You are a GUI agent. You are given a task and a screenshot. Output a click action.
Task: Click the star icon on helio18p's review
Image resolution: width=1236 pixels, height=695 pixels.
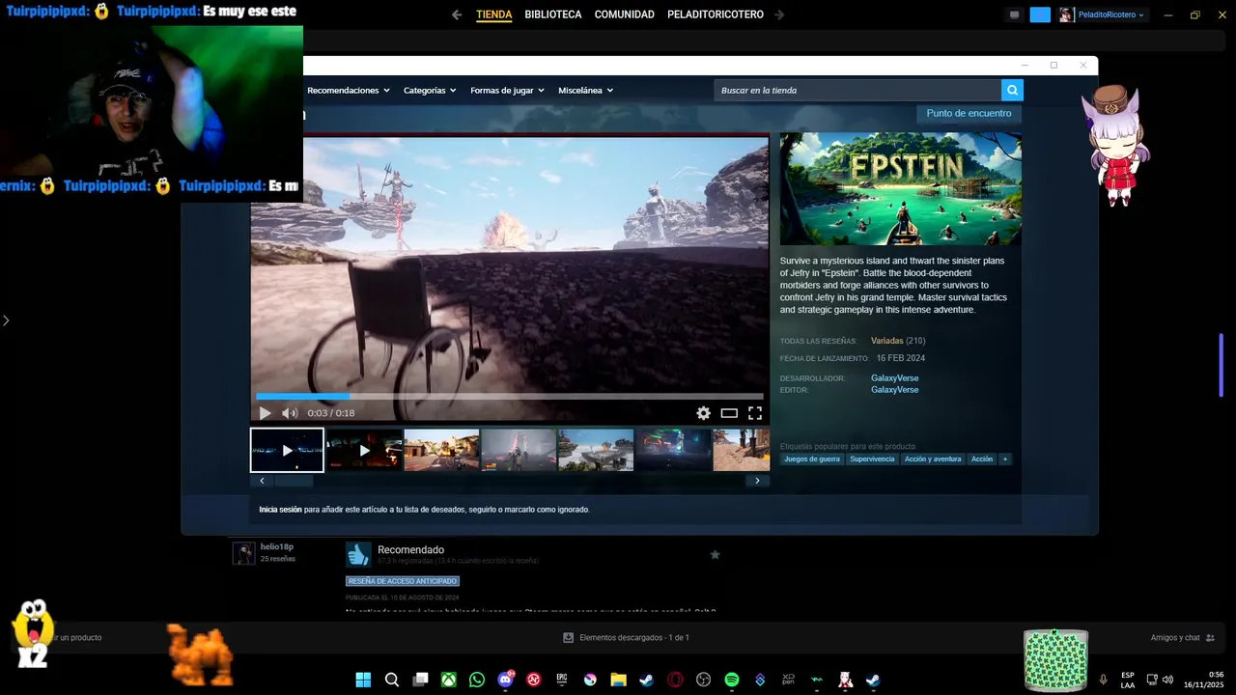[715, 555]
